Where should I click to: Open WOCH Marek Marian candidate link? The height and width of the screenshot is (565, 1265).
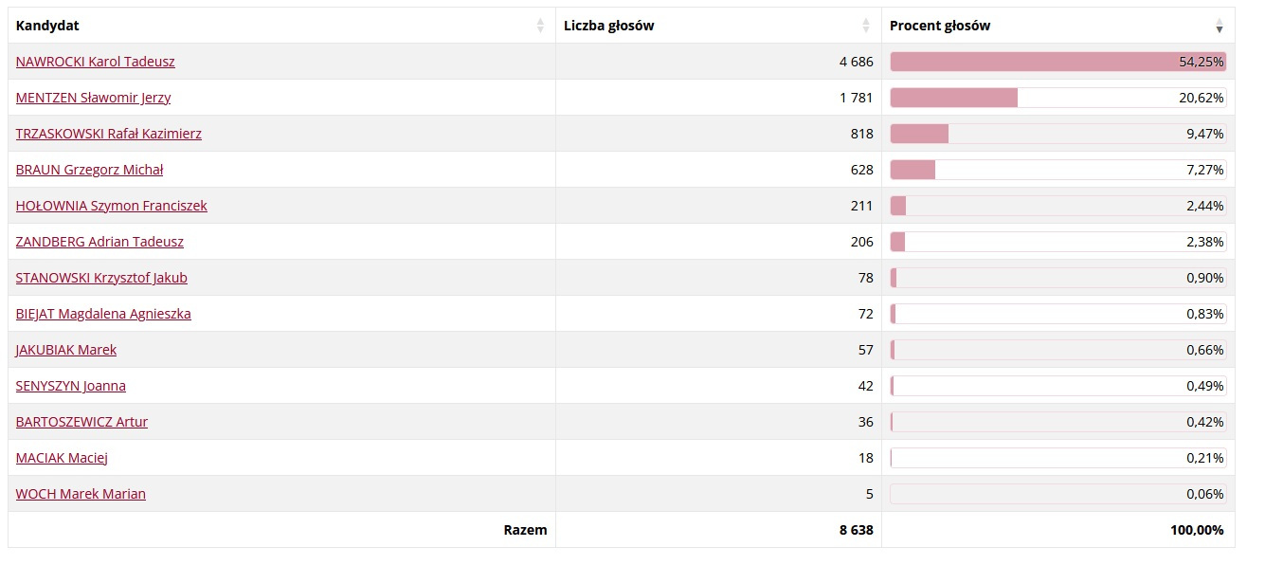(x=81, y=494)
